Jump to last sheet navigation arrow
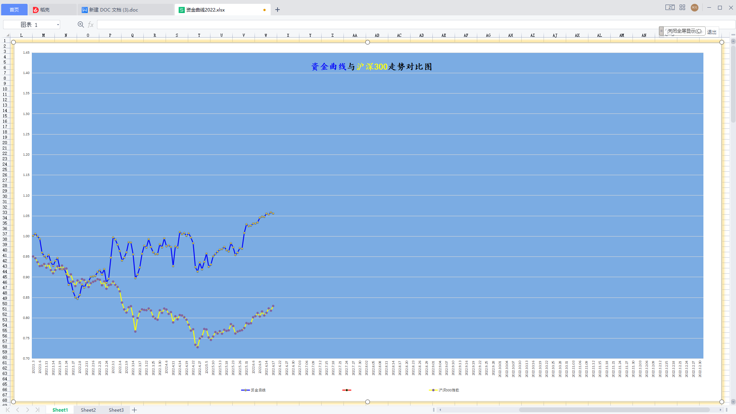 pyautogui.click(x=37, y=410)
